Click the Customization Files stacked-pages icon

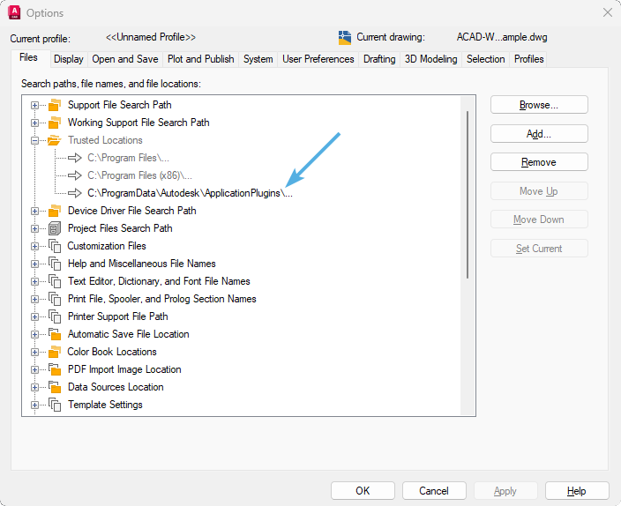click(x=55, y=246)
